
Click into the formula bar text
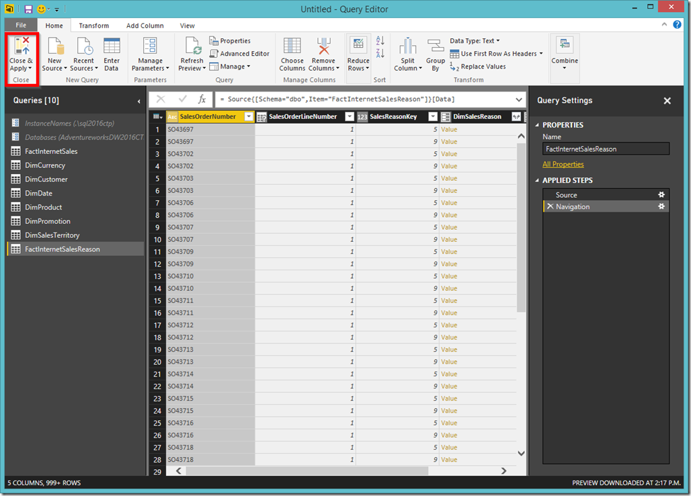(x=364, y=99)
